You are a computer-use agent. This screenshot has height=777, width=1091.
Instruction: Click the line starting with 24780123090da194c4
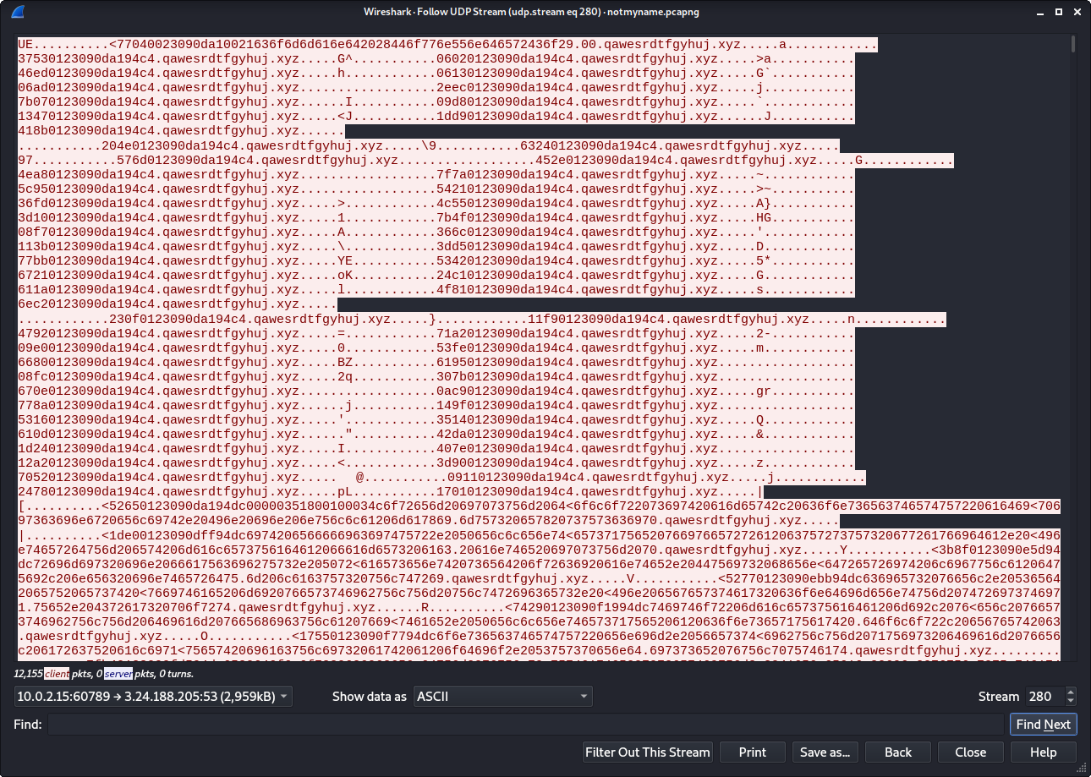tap(391, 491)
